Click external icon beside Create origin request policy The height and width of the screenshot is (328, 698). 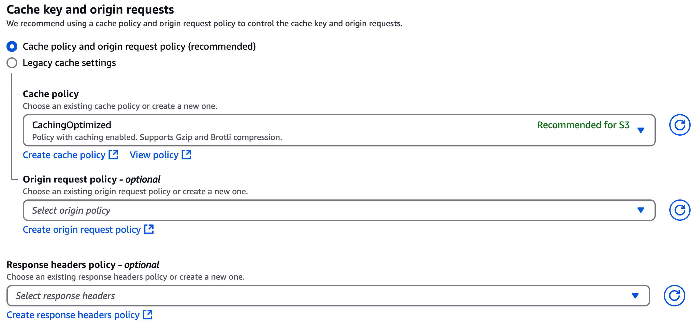point(149,229)
